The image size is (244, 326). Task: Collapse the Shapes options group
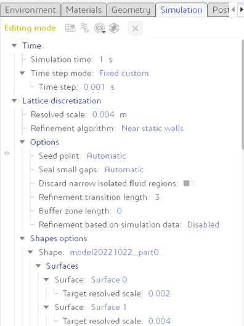(22, 239)
